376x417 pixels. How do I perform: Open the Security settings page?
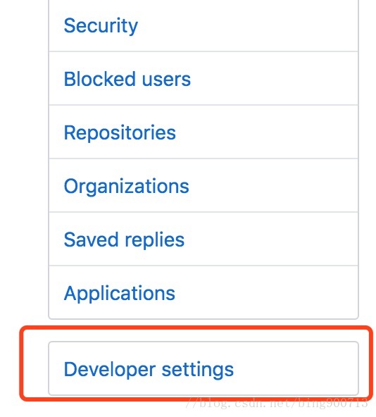point(203,26)
